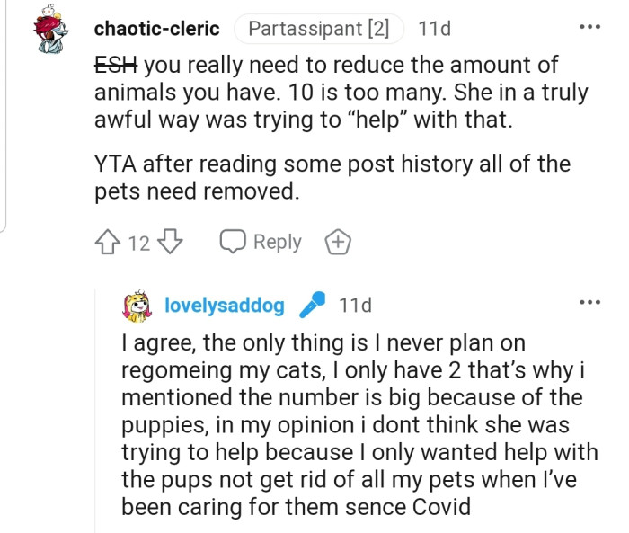Click the thread line at far left edge
Screen dimensions: 629x533
[x=4, y=117]
